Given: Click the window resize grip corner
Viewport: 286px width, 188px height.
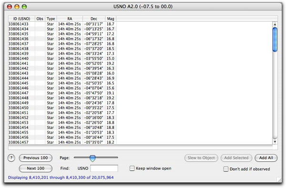Looking at the screenshot, I should pyautogui.click(x=279, y=180).
